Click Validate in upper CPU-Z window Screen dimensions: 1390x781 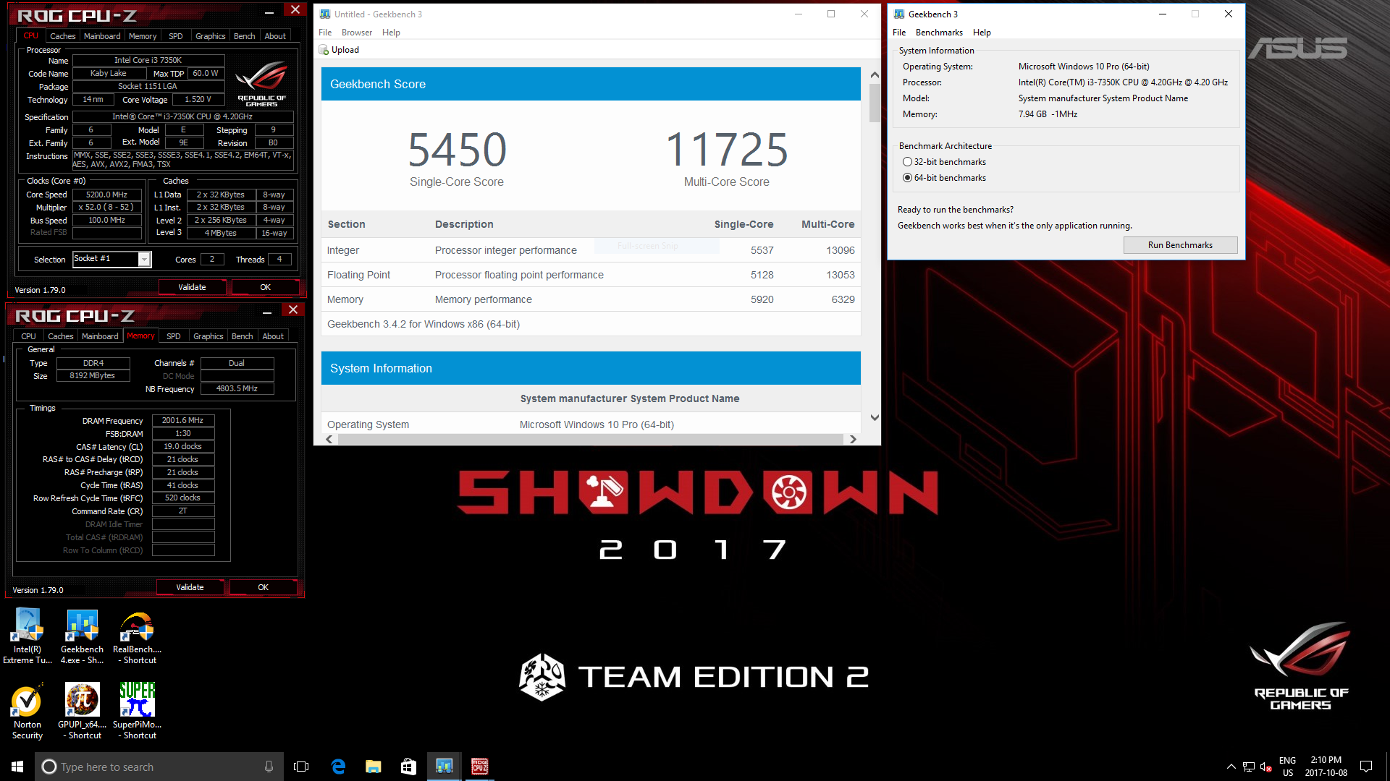(192, 287)
